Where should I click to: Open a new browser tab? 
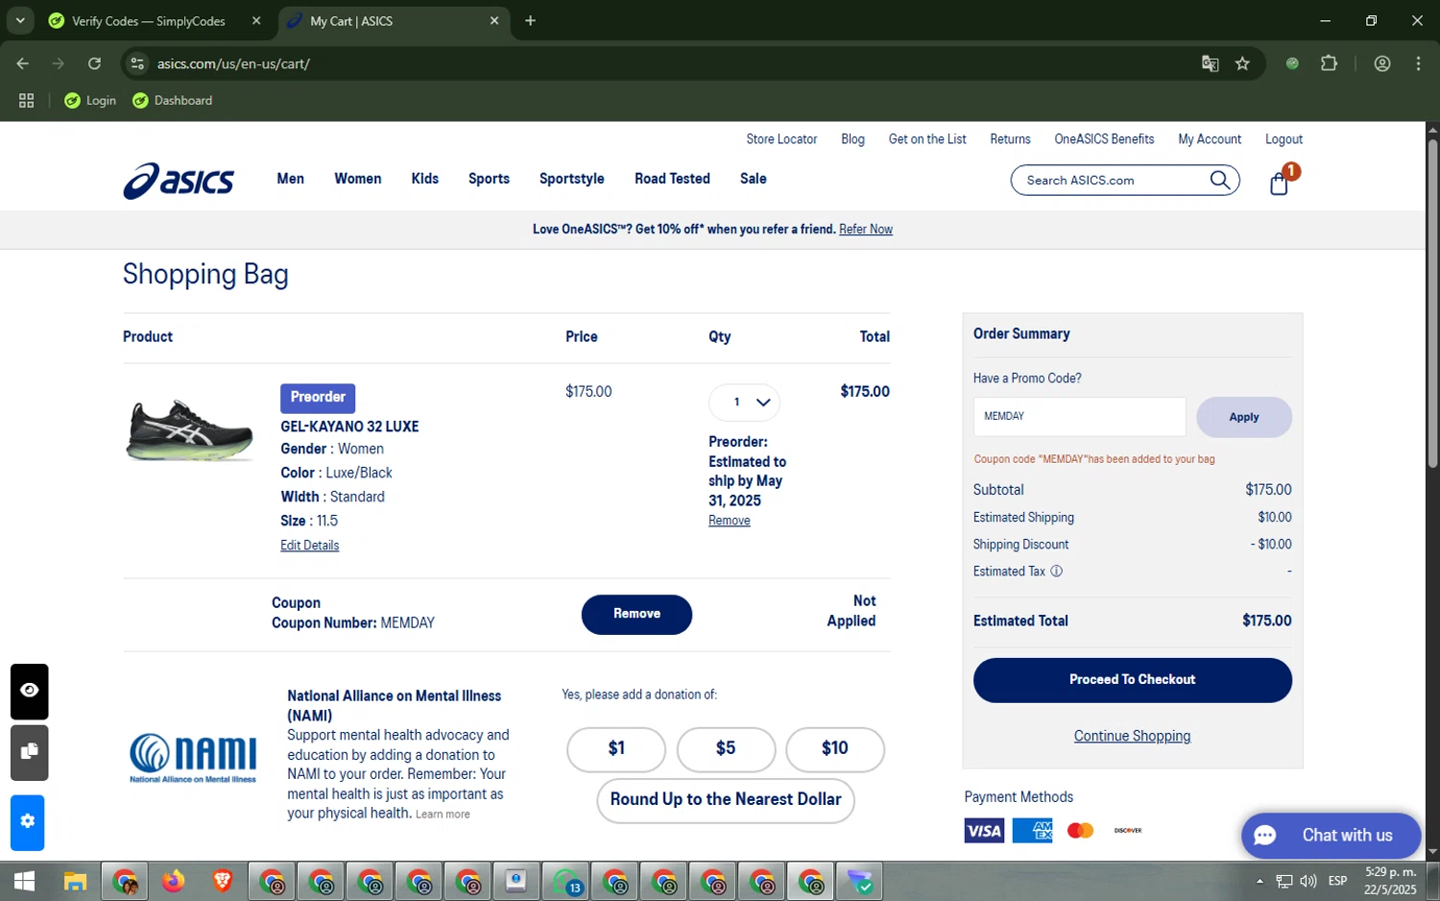click(x=530, y=20)
